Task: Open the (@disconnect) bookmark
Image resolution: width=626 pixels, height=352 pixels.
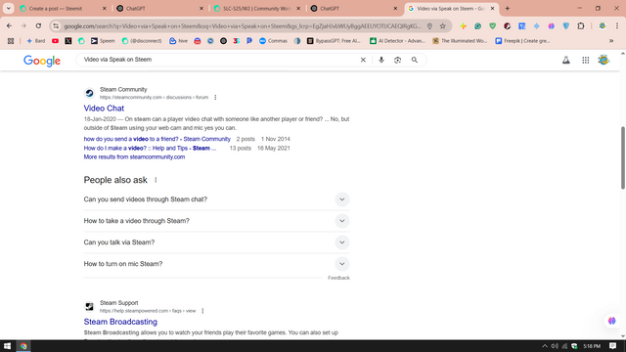Action: tap(142, 41)
